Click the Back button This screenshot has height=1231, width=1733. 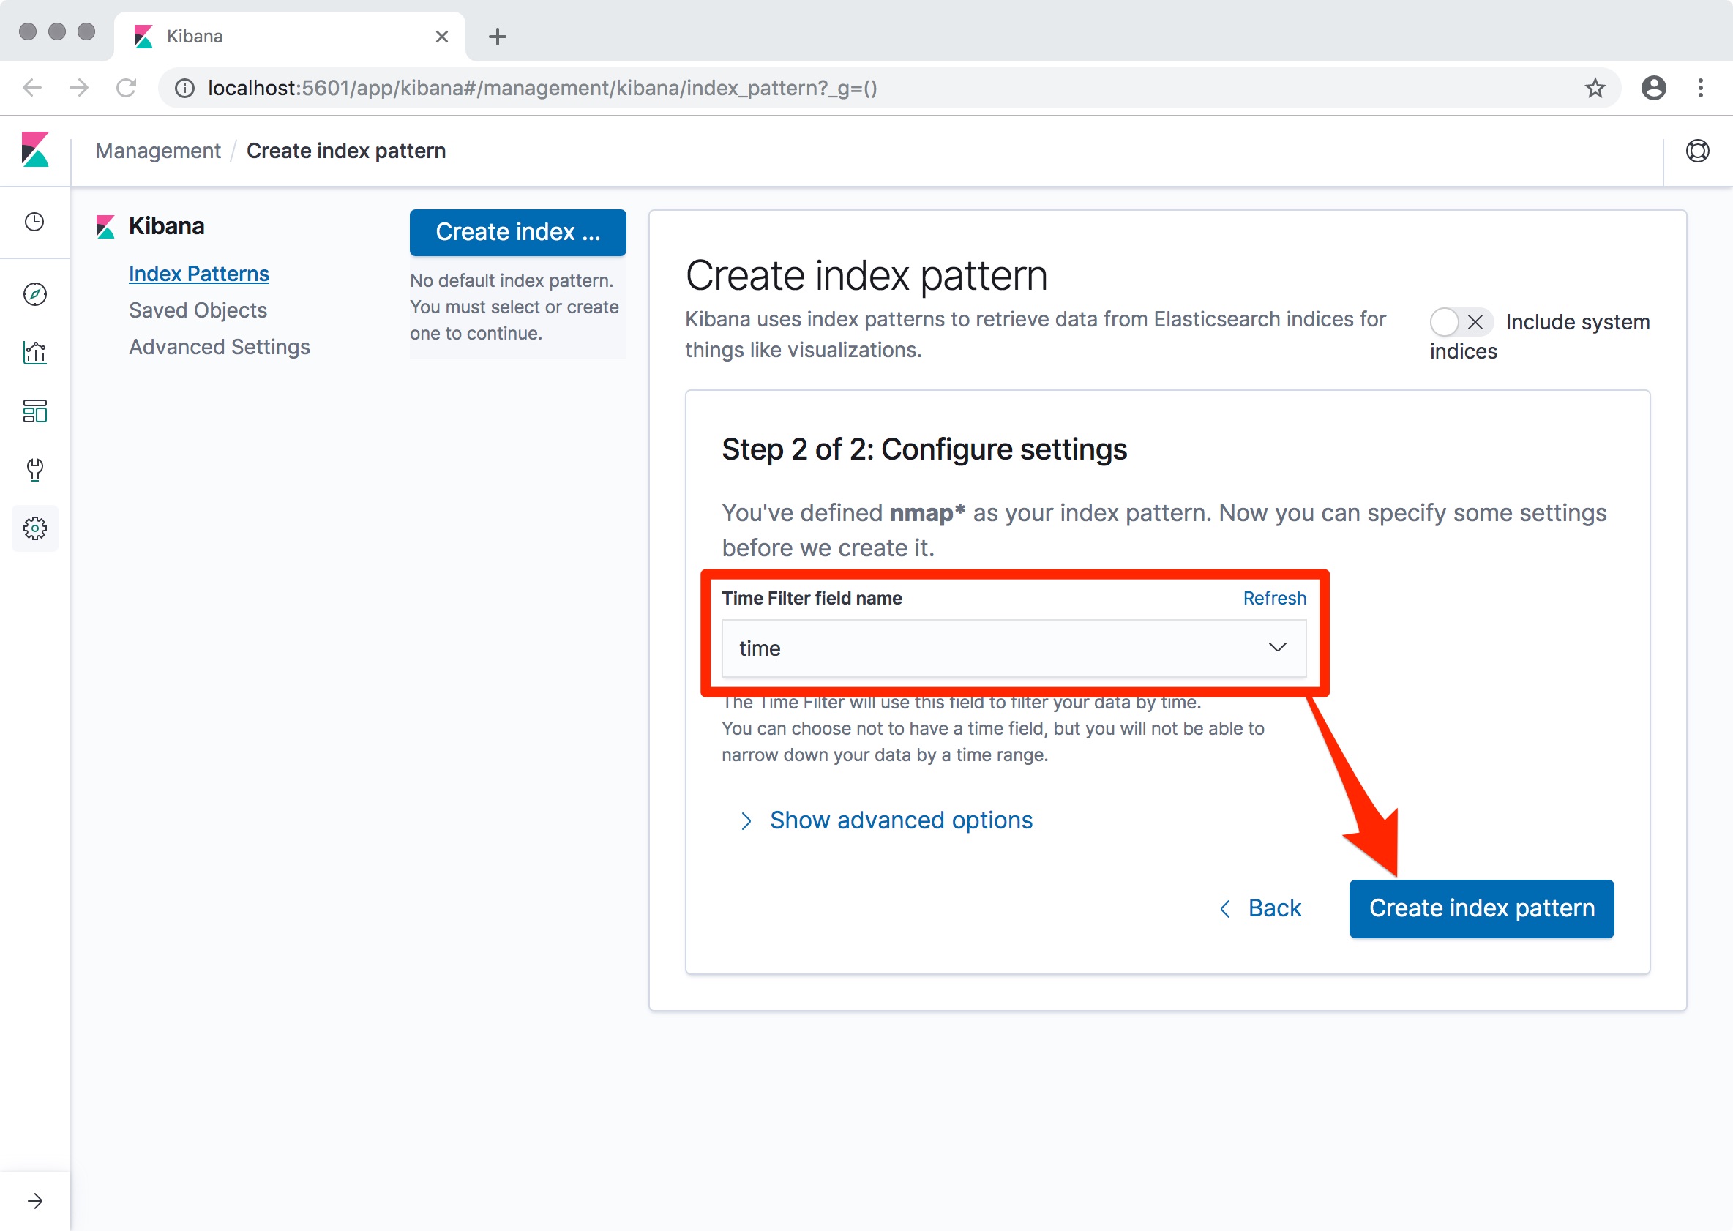(x=1261, y=908)
